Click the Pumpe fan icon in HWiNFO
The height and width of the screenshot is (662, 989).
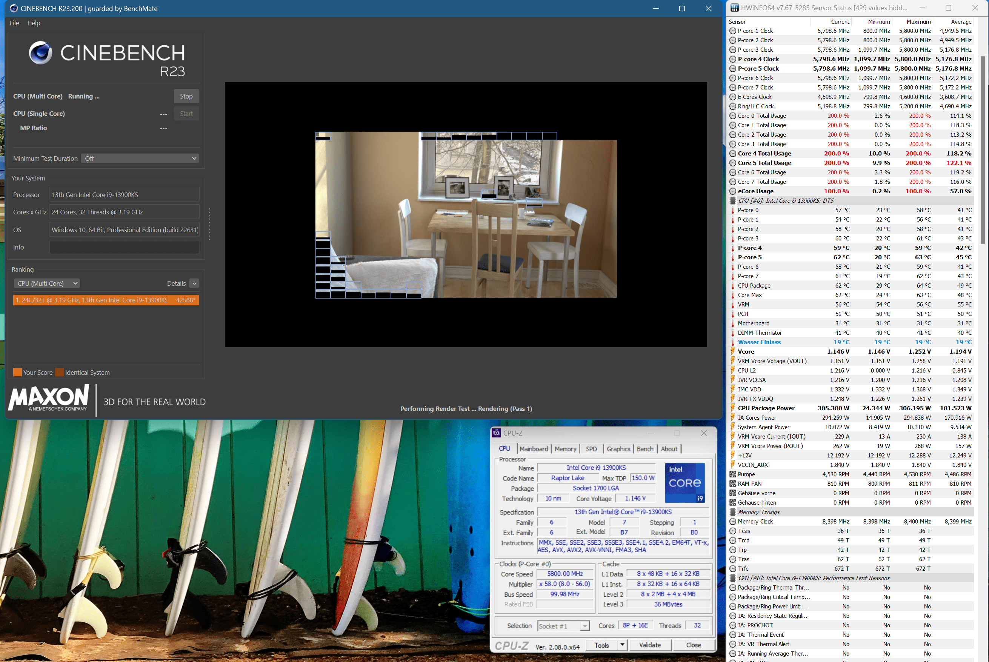(x=733, y=474)
